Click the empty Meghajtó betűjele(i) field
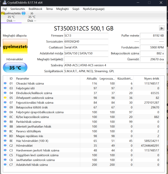The image size is (168, 174). click(86, 59)
